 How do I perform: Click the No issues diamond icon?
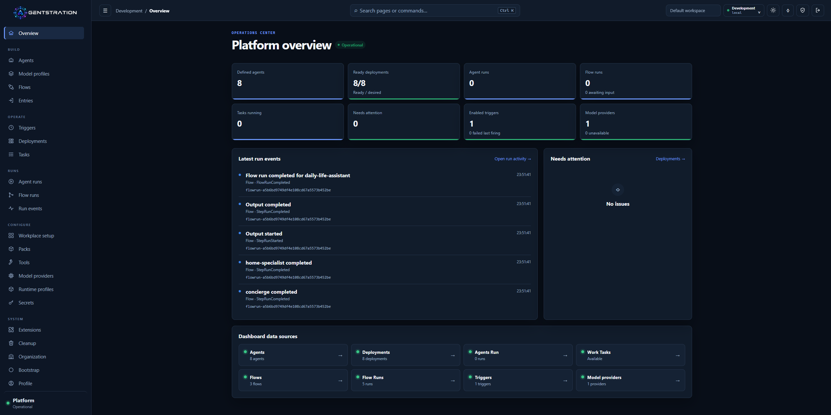618,190
